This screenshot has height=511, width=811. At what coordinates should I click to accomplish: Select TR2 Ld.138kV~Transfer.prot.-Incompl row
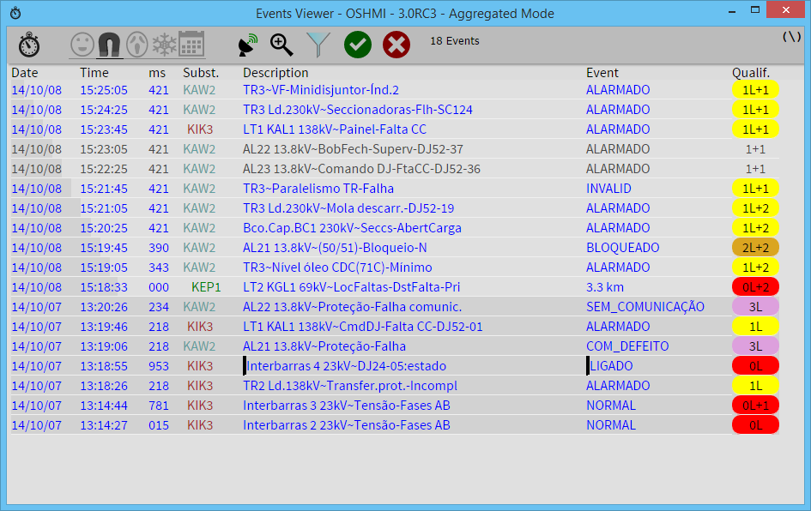[x=395, y=386]
